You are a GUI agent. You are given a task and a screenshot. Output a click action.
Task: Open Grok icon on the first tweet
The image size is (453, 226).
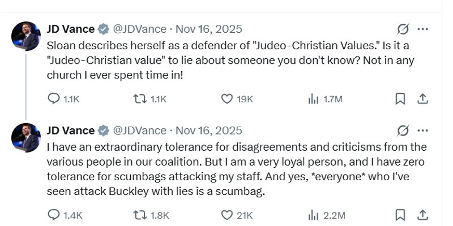coord(403,29)
